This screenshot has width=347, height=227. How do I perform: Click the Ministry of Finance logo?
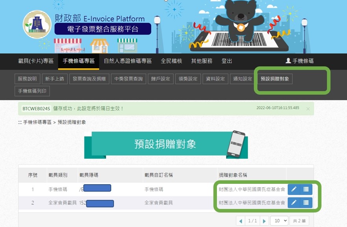[37, 25]
